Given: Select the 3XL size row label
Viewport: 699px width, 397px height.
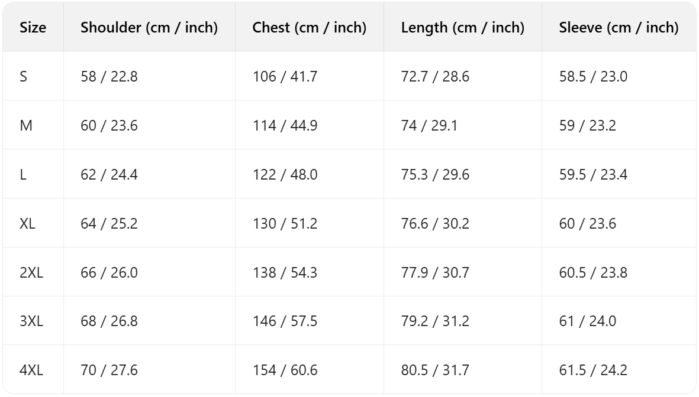Looking at the screenshot, I should pos(31,321).
